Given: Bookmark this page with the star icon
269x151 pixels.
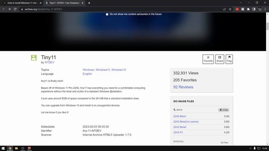Looking at the screenshot, I should pyautogui.click(x=230, y=9).
